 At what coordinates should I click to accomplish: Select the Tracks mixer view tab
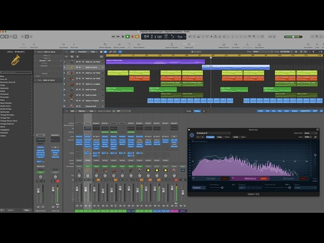(x=197, y=111)
